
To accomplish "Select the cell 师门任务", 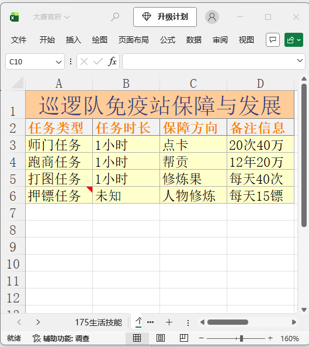I will point(59,145).
